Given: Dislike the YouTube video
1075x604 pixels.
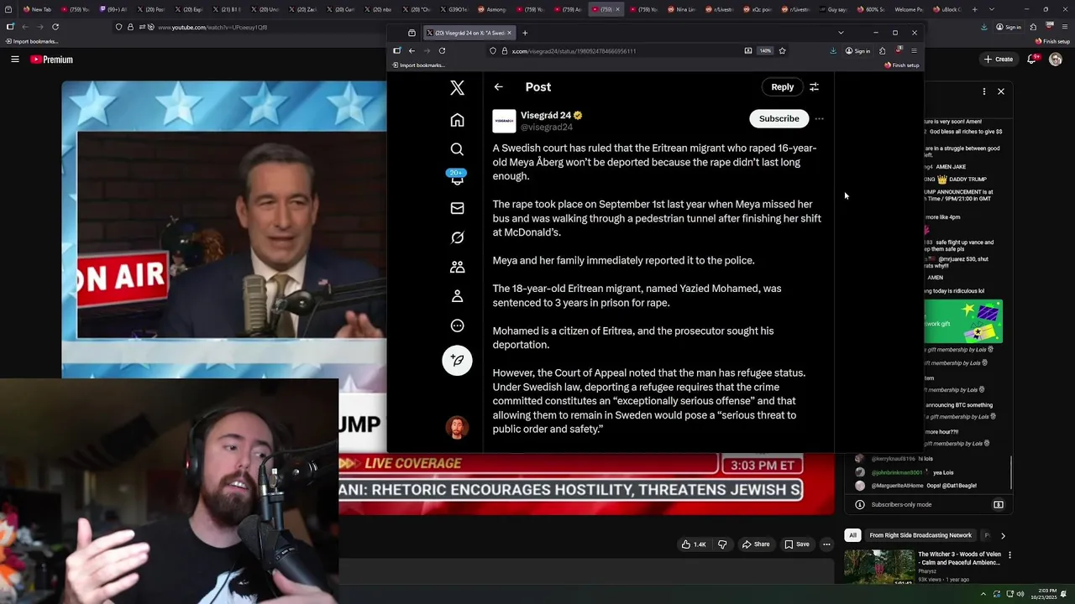Looking at the screenshot, I should coord(722,544).
